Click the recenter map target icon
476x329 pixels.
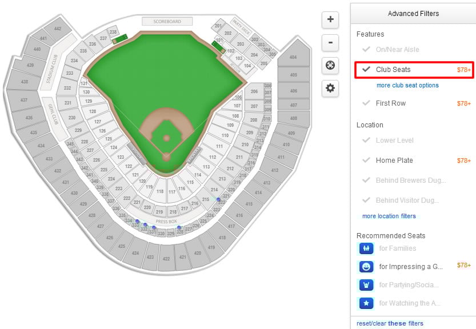tap(330, 65)
